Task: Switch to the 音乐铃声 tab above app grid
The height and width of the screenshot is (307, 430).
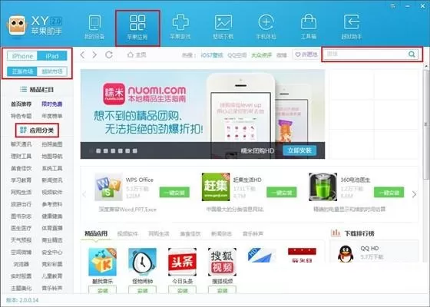Action: click(x=253, y=234)
